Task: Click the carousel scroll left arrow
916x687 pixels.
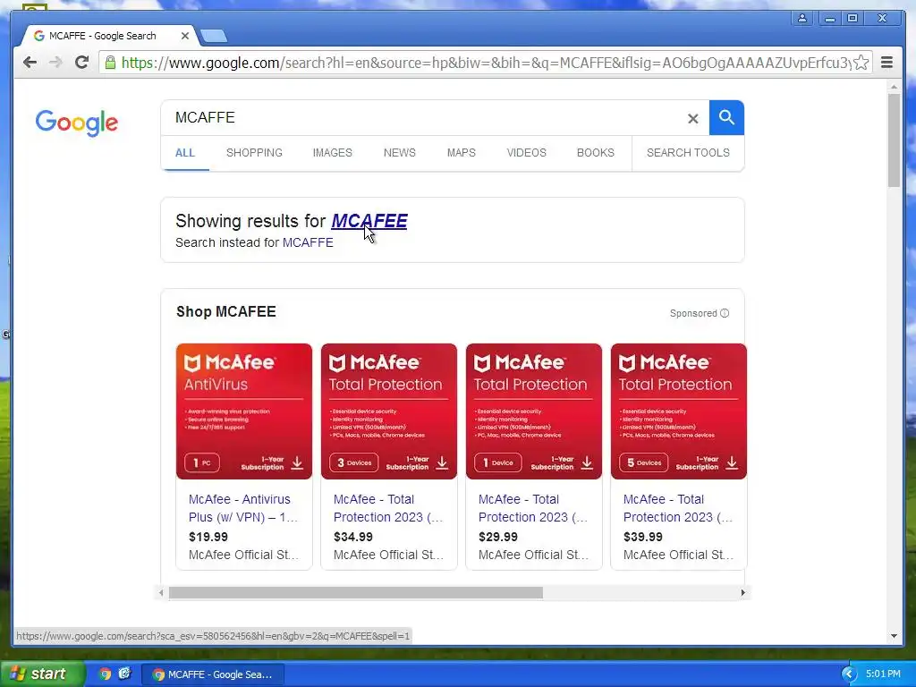Action: pyautogui.click(x=161, y=593)
